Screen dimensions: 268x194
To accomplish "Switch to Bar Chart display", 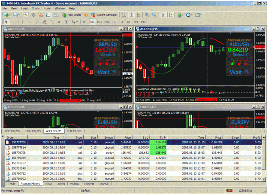I will coord(124,15).
